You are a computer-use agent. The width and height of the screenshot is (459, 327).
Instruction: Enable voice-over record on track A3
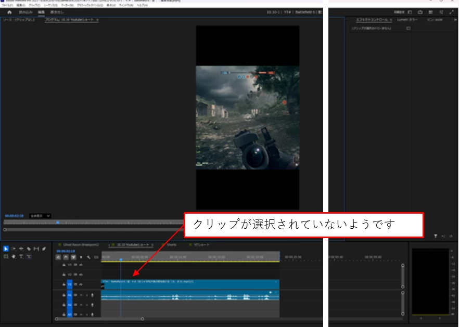coord(92,315)
